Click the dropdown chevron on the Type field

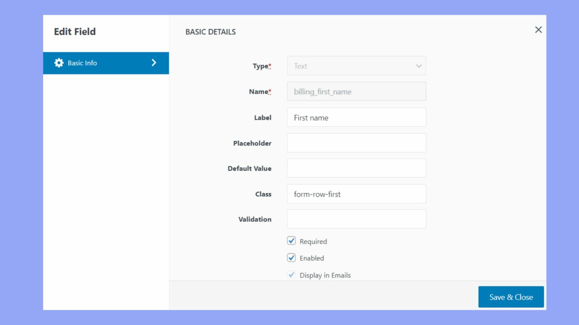coord(418,66)
